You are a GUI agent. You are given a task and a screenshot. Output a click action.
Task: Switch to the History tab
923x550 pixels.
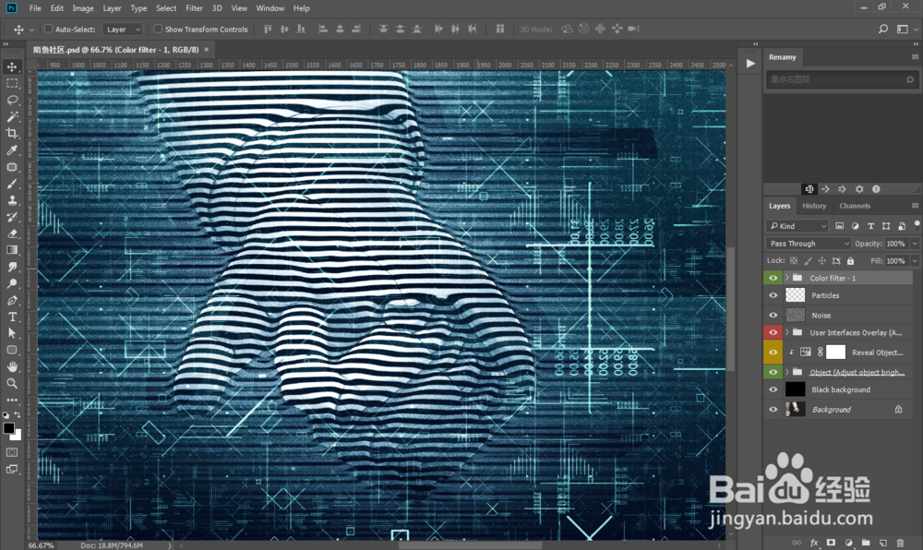tap(814, 206)
